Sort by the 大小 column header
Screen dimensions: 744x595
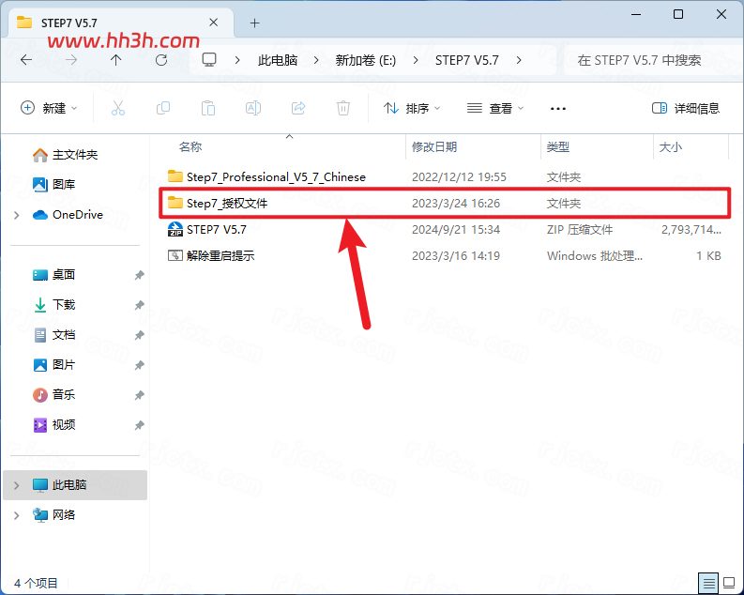point(671,147)
